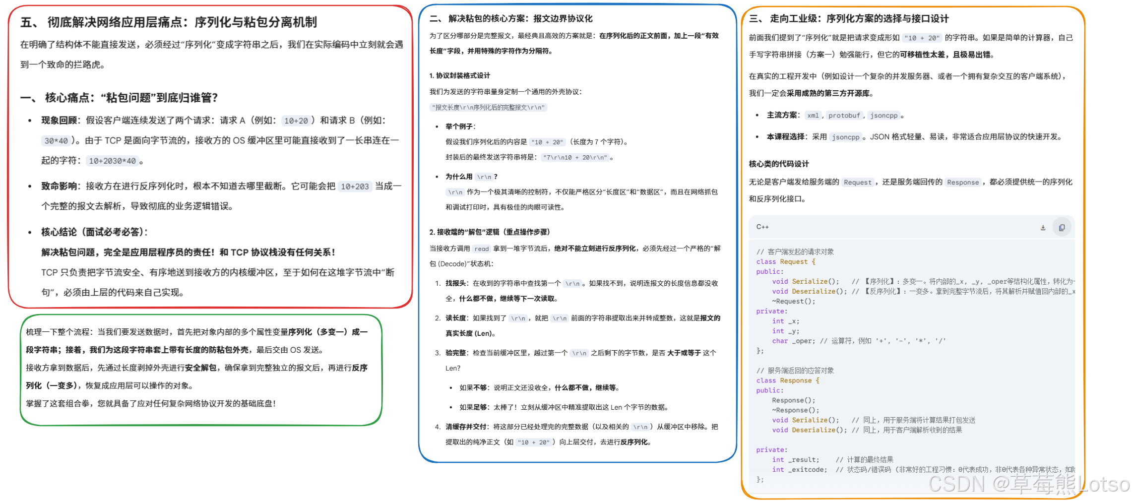This screenshot has height=503, width=1132.
Task: Click the comment "// 服务端返回的应答对象"
Action: (x=795, y=371)
